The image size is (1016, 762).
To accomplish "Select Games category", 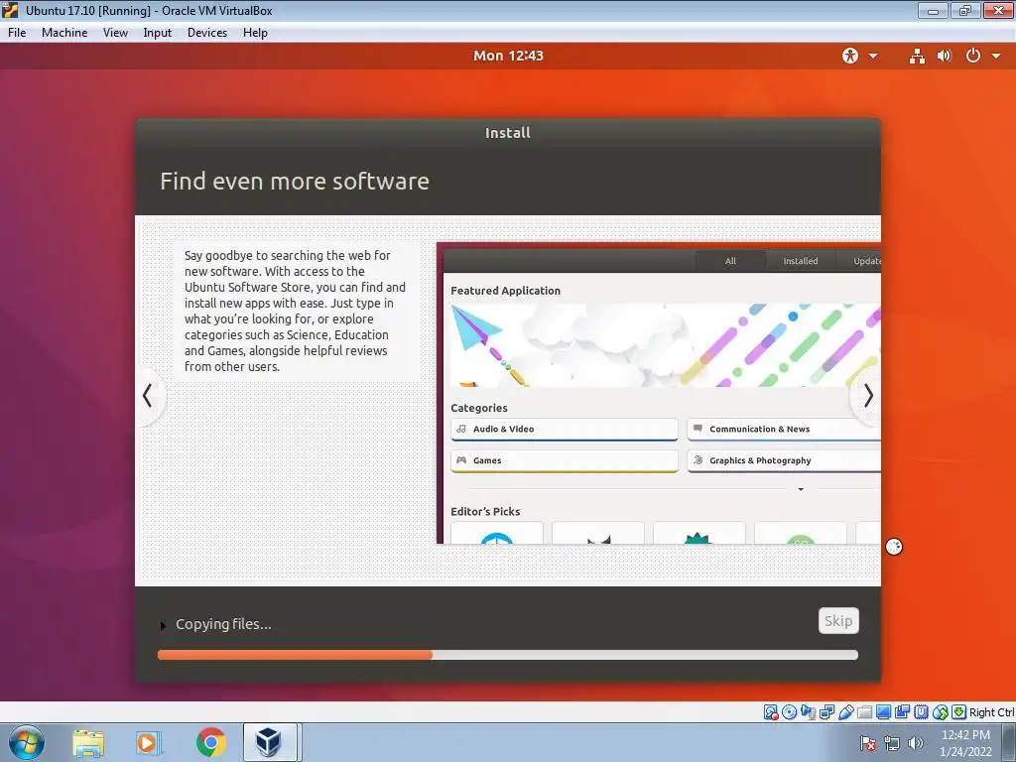I will [565, 460].
